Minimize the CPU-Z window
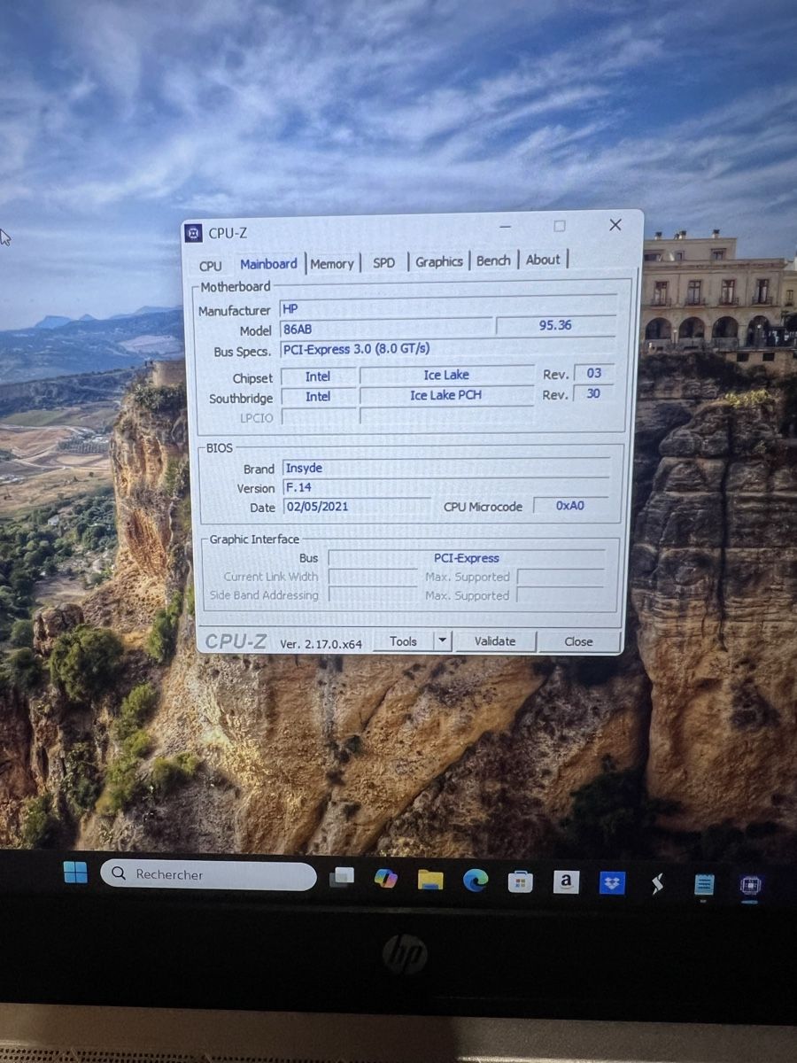 point(506,227)
